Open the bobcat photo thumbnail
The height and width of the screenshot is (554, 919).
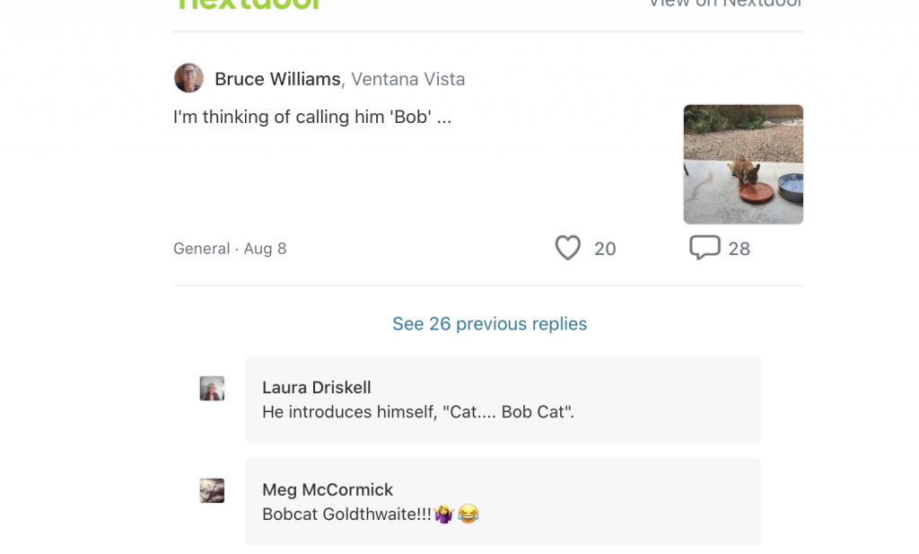click(x=743, y=164)
